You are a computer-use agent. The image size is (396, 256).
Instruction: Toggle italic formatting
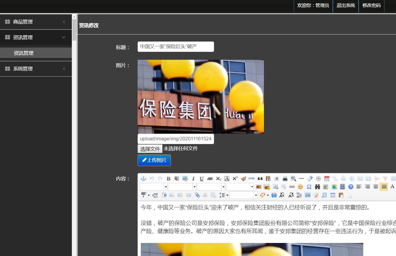coord(193,179)
